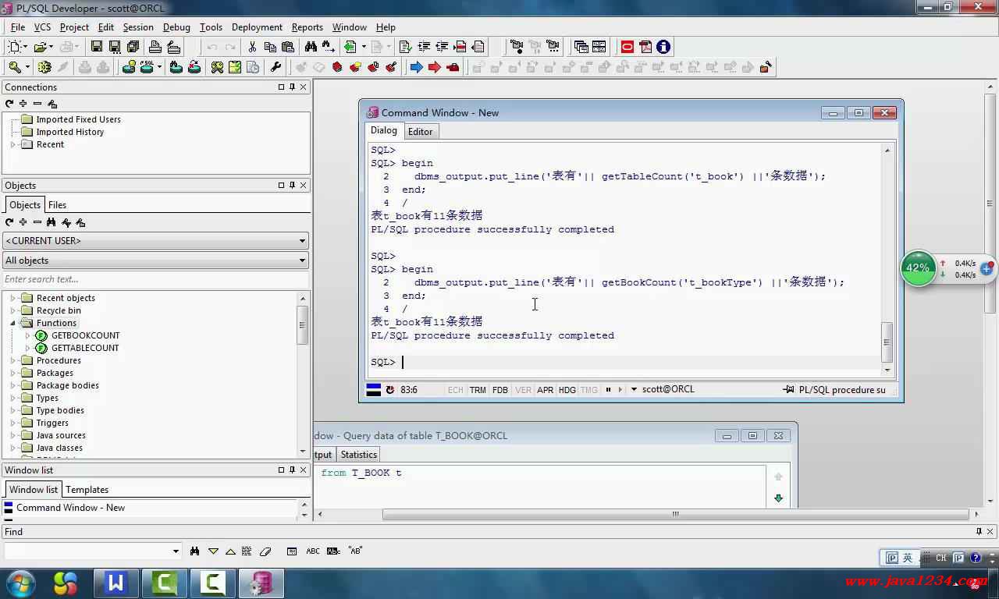This screenshot has width=999, height=599.
Task: Open the Debug menu
Action: 176,27
